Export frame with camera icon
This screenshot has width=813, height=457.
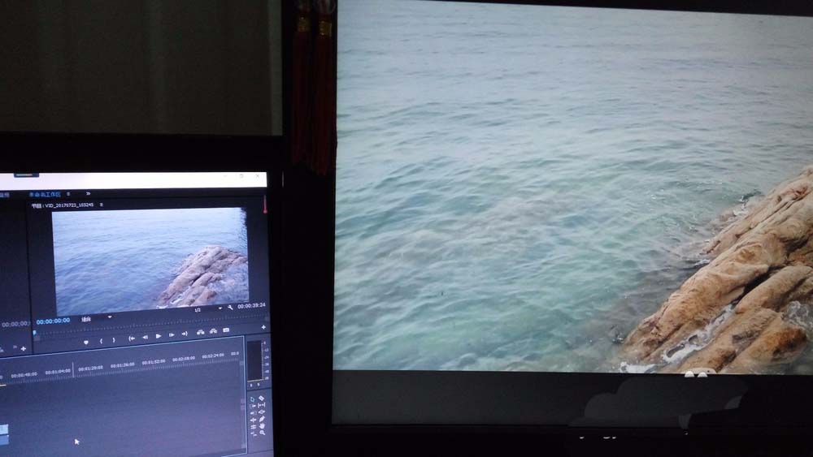click(225, 330)
